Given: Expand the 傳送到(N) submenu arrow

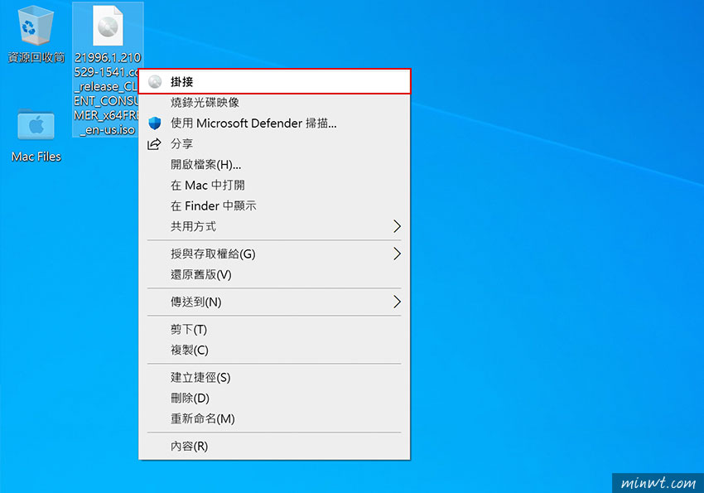Looking at the screenshot, I should (397, 302).
